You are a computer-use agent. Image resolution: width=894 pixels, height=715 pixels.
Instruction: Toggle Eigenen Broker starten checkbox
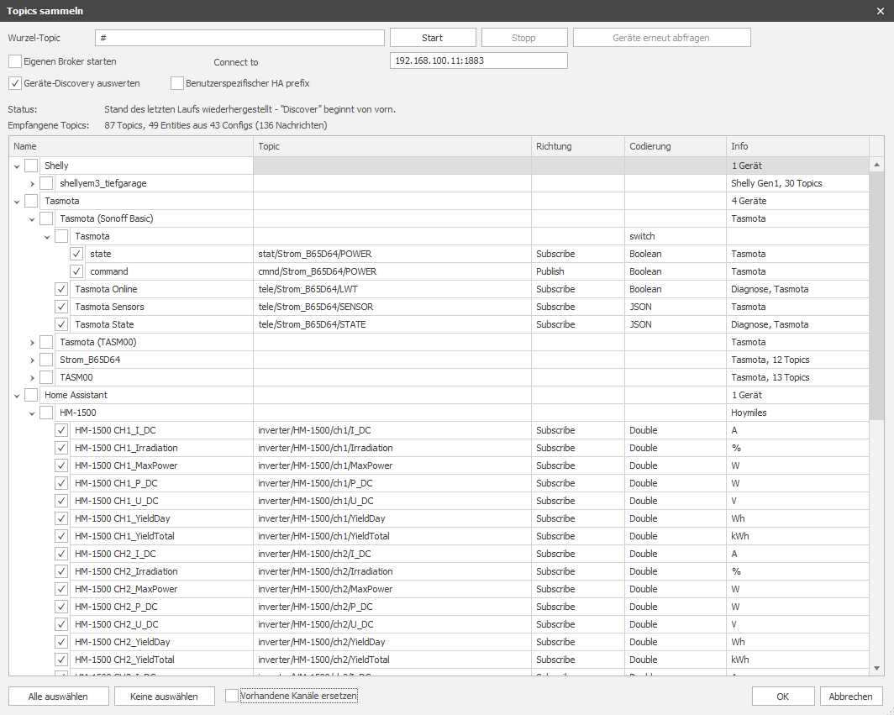point(15,61)
